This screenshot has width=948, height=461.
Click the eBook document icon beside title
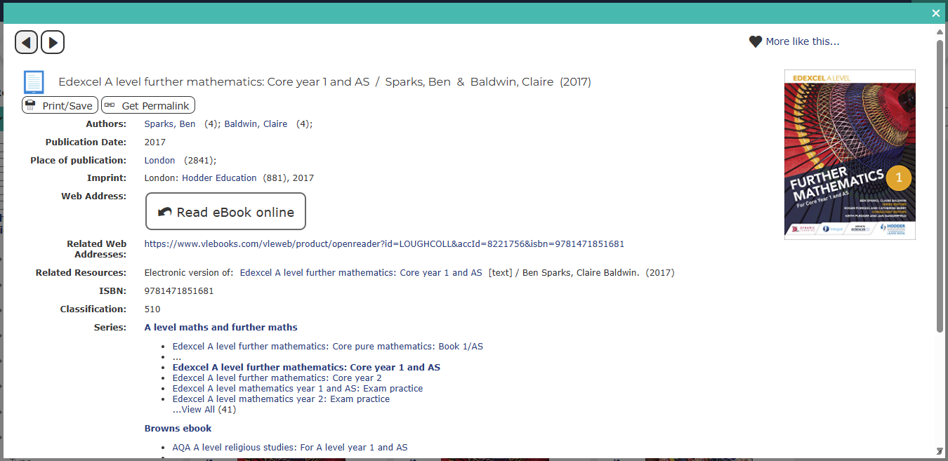tap(34, 82)
